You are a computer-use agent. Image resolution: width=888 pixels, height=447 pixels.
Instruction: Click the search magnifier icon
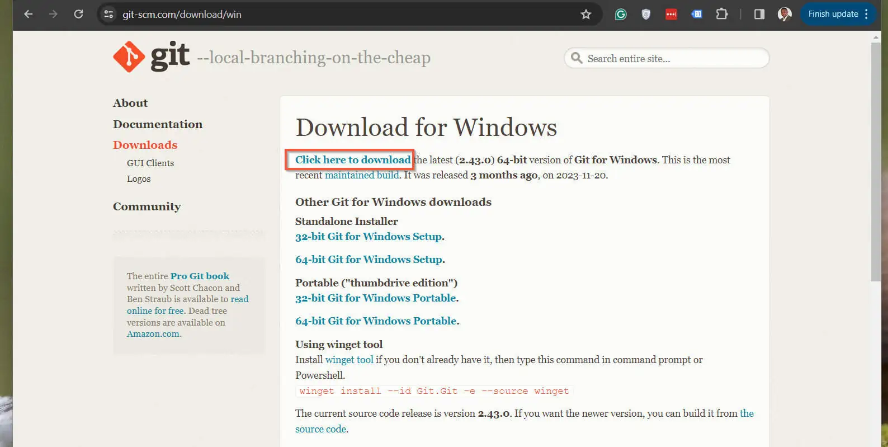click(577, 58)
